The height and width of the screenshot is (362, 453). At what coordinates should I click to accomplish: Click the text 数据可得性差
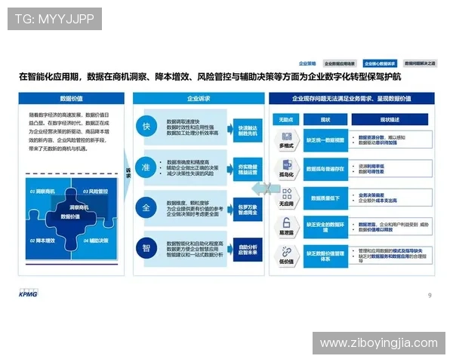point(371,171)
